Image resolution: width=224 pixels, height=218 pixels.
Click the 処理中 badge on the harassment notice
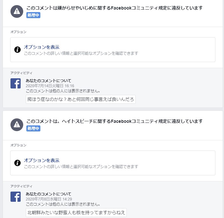33,15
